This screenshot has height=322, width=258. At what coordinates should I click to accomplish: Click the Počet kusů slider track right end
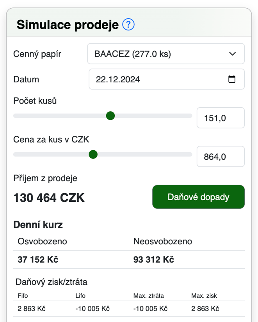point(189,116)
